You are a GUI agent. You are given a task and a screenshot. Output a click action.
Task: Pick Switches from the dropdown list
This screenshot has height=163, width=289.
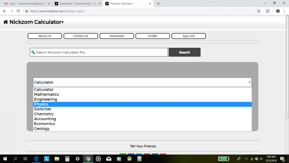pos(142,109)
